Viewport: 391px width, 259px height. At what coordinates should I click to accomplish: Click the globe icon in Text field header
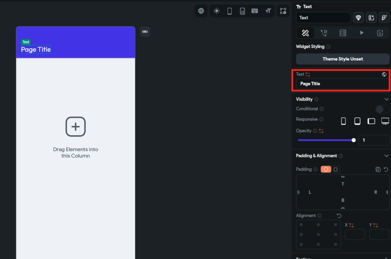tap(384, 75)
